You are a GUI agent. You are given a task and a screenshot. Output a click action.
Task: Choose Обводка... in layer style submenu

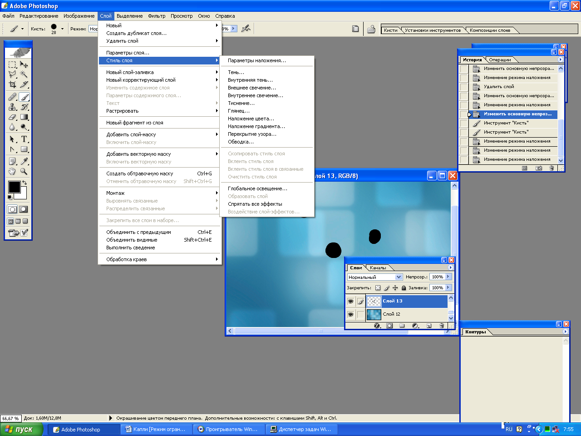pos(241,142)
